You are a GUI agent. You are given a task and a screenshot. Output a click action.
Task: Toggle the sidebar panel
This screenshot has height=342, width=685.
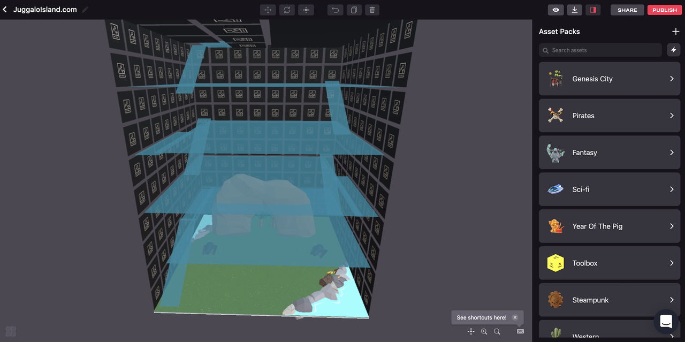point(593,10)
